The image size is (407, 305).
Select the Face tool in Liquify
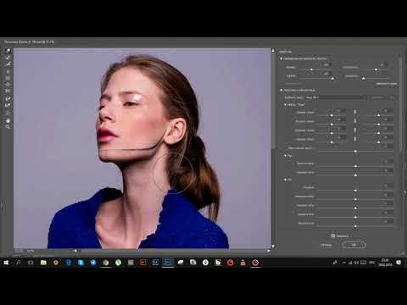[x=8, y=113]
